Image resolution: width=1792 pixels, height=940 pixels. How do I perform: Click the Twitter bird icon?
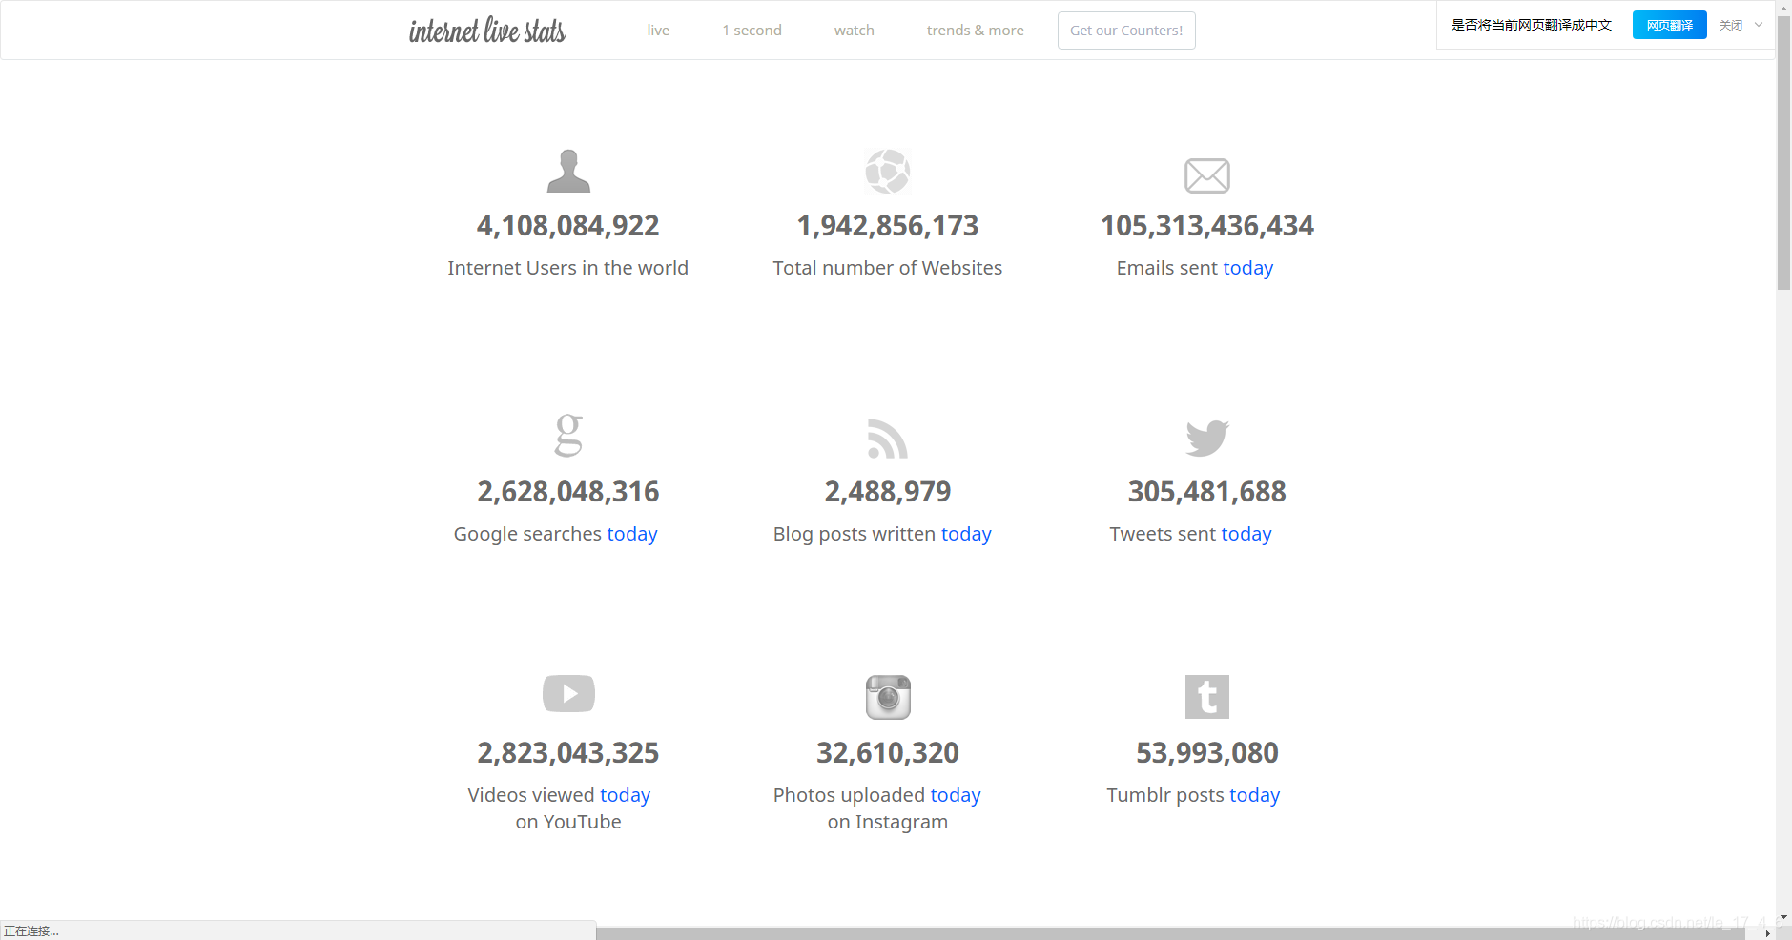(1207, 439)
